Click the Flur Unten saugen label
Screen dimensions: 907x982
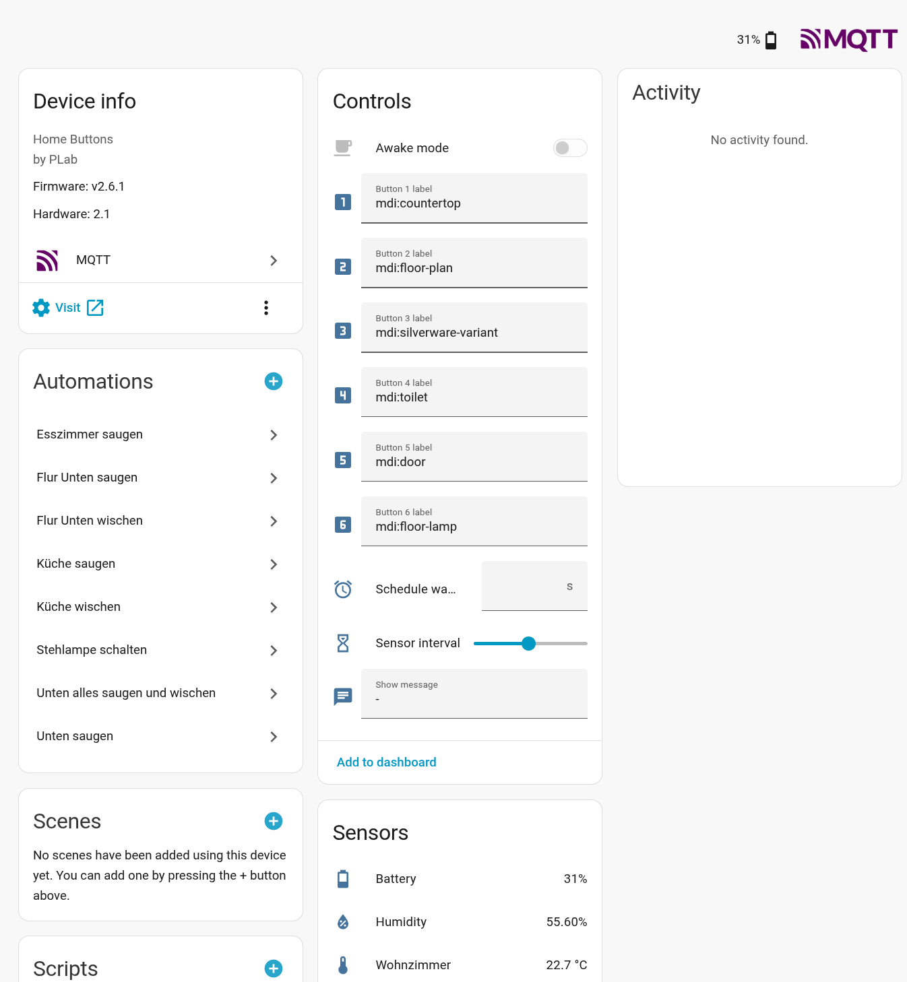pos(87,478)
